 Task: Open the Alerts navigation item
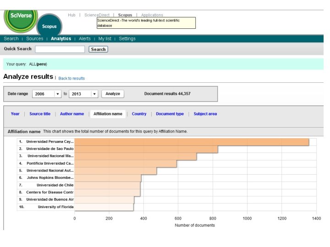[x=85, y=38]
